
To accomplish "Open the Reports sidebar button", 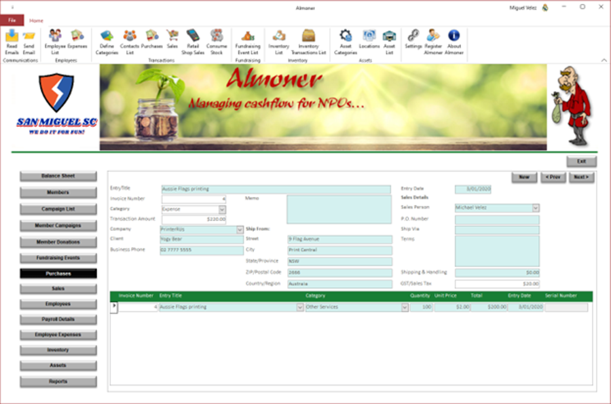I will pyautogui.click(x=58, y=382).
